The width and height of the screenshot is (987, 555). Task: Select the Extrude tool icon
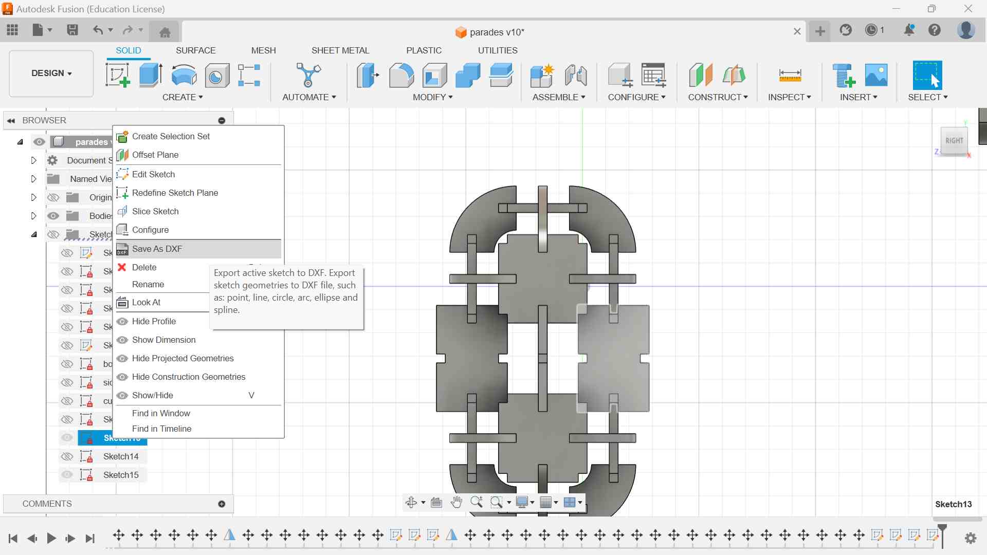(x=151, y=76)
